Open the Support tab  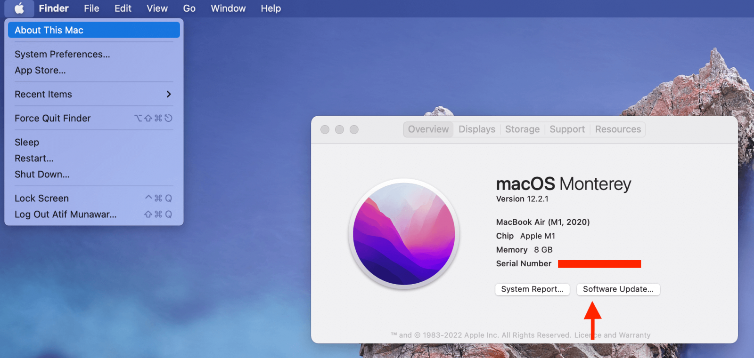pos(567,129)
